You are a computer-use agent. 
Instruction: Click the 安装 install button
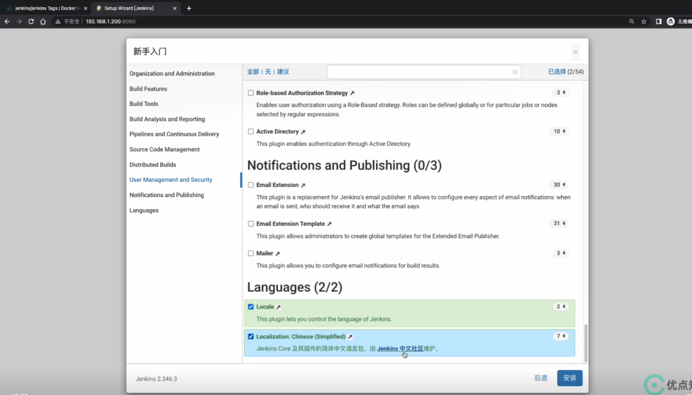coord(570,378)
